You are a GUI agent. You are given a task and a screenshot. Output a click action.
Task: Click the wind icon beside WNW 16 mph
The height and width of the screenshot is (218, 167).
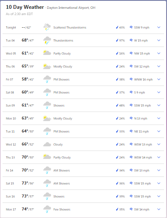point(131,79)
